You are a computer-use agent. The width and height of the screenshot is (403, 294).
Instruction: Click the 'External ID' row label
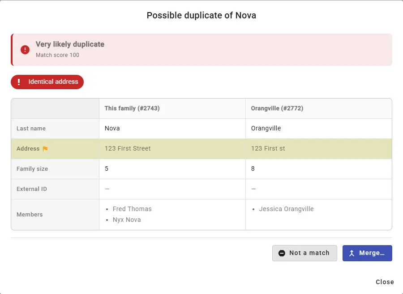pyautogui.click(x=32, y=189)
